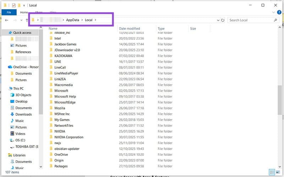284x177 pixels.
Task: Open the Home ribbon tab
Action: click(x=24, y=12)
